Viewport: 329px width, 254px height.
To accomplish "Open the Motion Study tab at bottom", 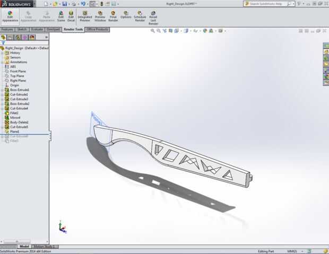I will [x=44, y=247].
